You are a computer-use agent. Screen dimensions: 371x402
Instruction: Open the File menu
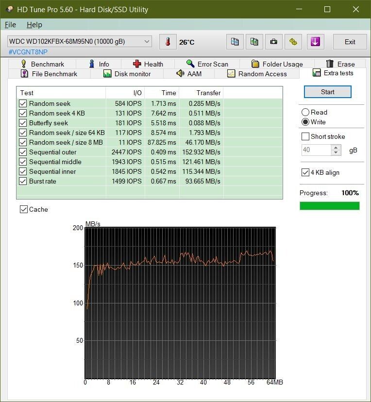10,25
